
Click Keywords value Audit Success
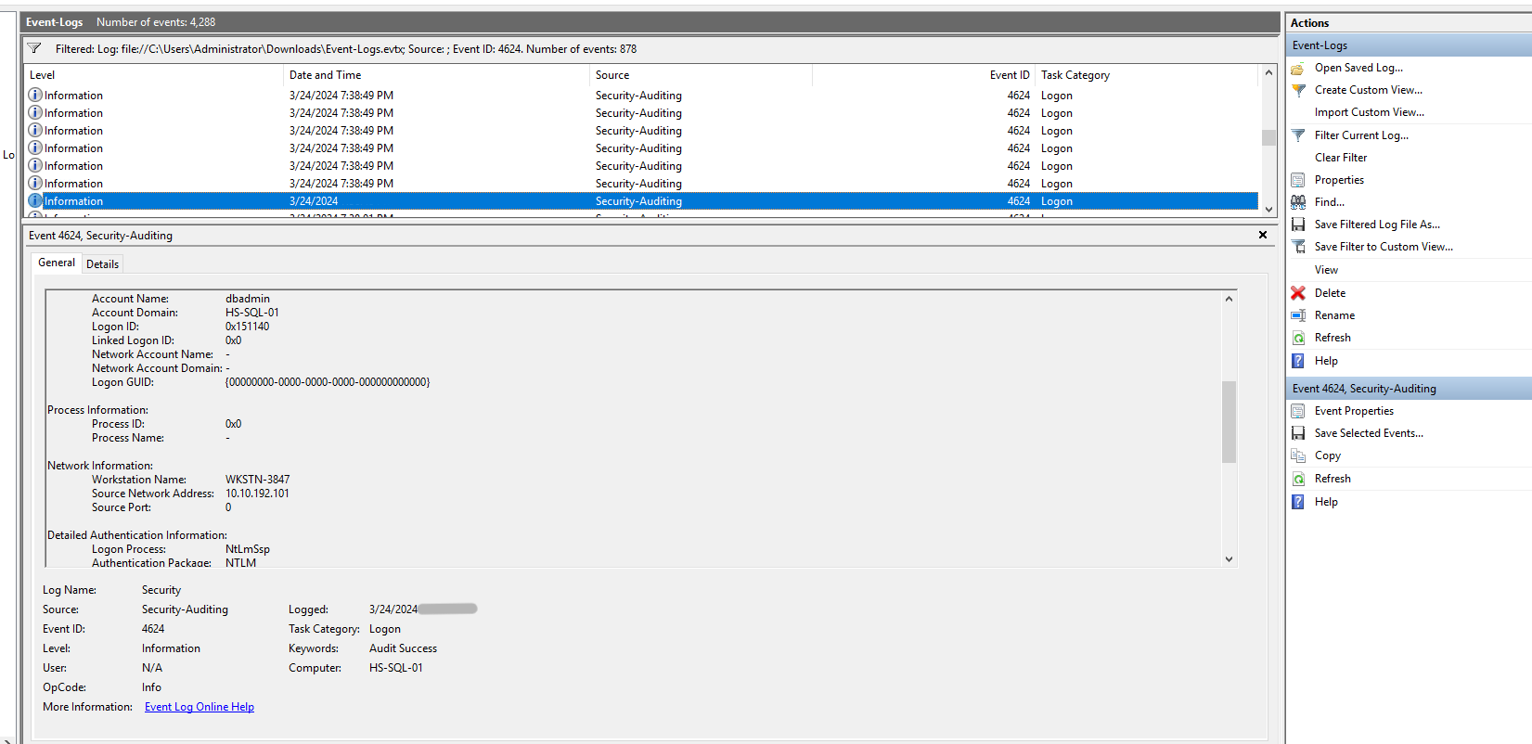tap(403, 648)
